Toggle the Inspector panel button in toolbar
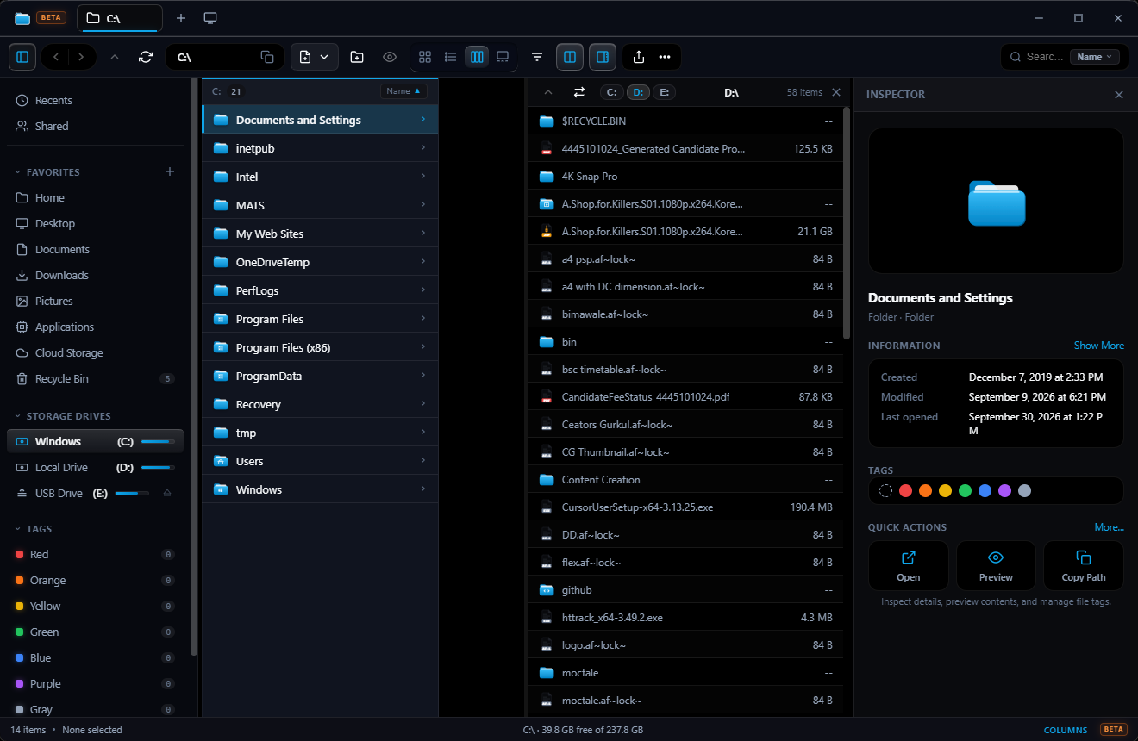The image size is (1138, 741). (x=603, y=57)
